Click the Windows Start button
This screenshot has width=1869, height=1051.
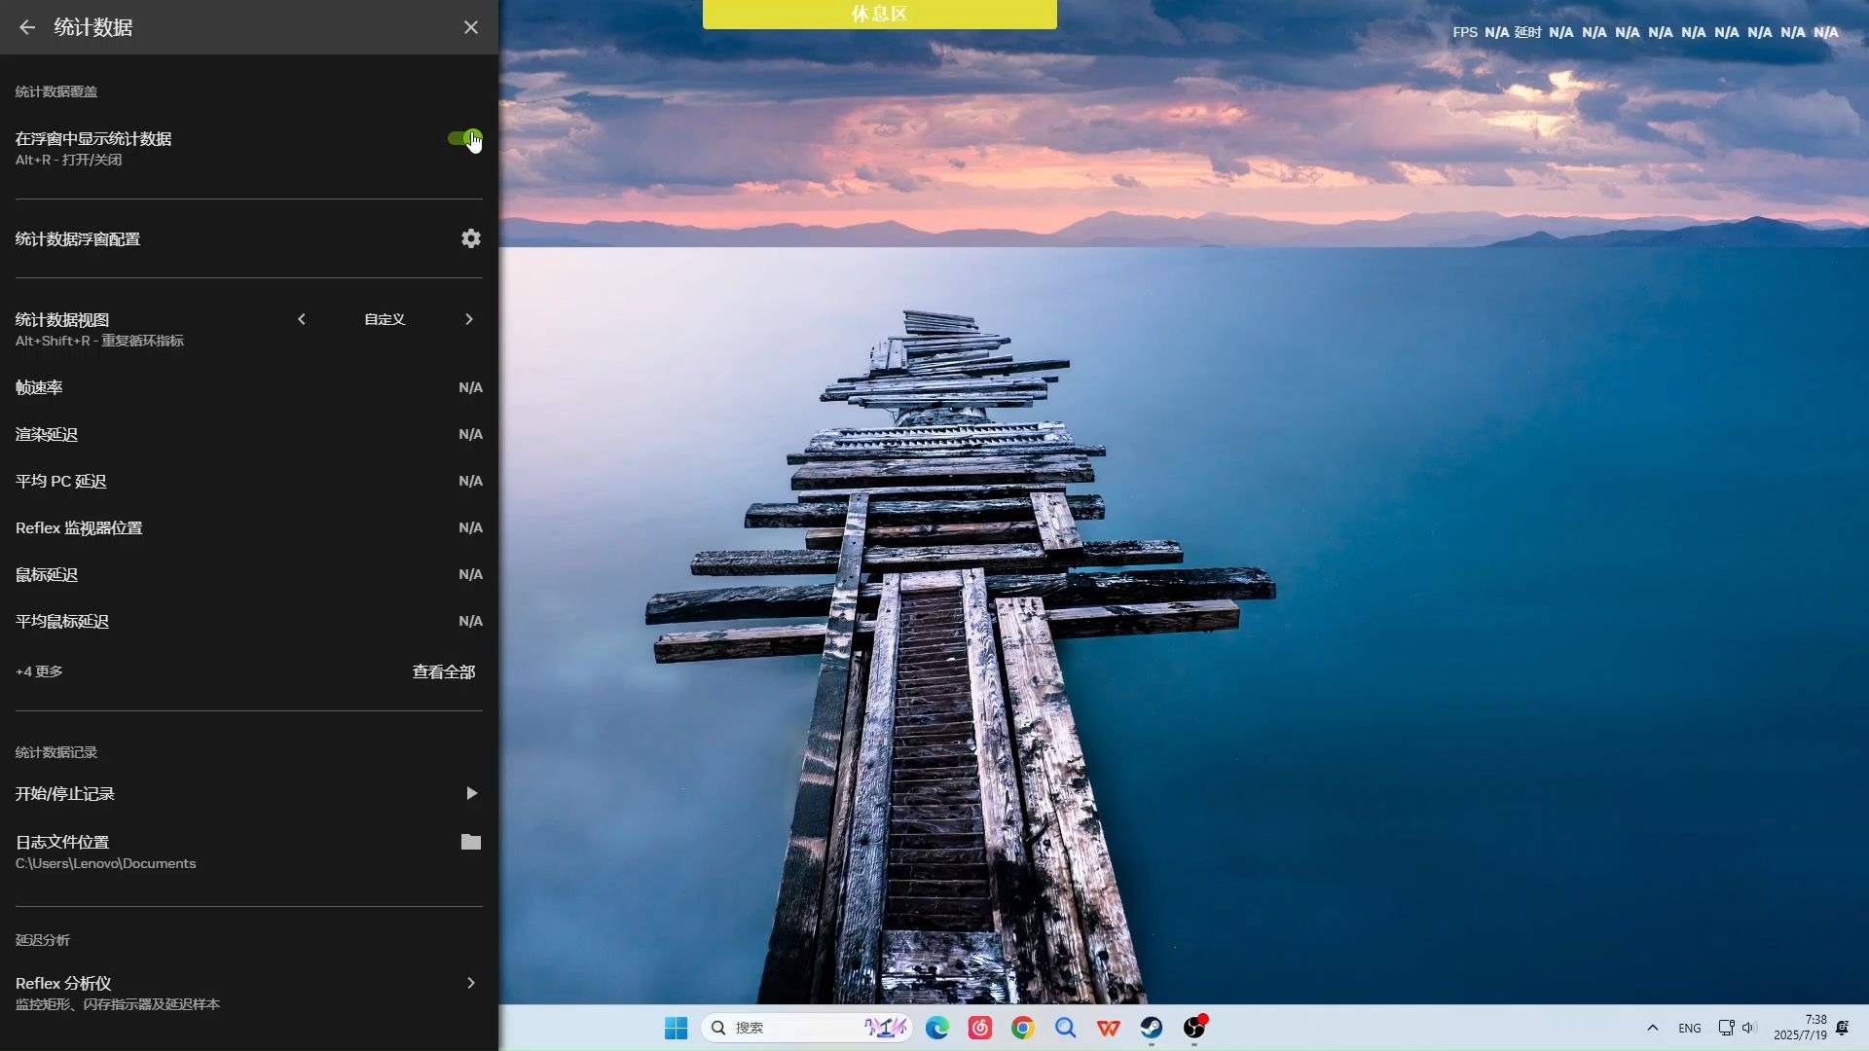676,1028
